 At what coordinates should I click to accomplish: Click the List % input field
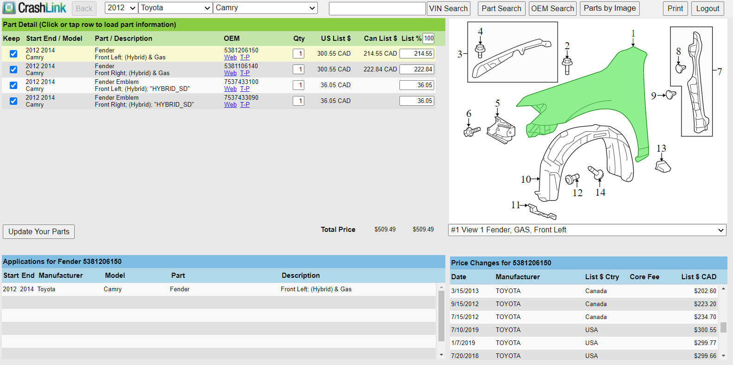429,38
